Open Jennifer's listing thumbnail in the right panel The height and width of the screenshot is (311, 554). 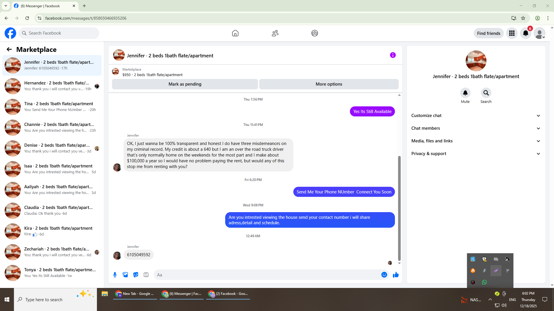tap(476, 61)
